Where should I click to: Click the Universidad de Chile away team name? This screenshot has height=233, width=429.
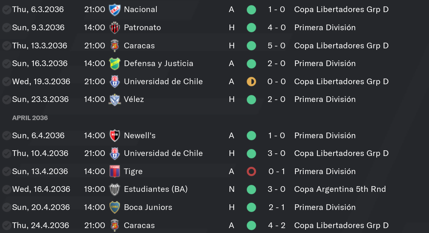click(163, 82)
